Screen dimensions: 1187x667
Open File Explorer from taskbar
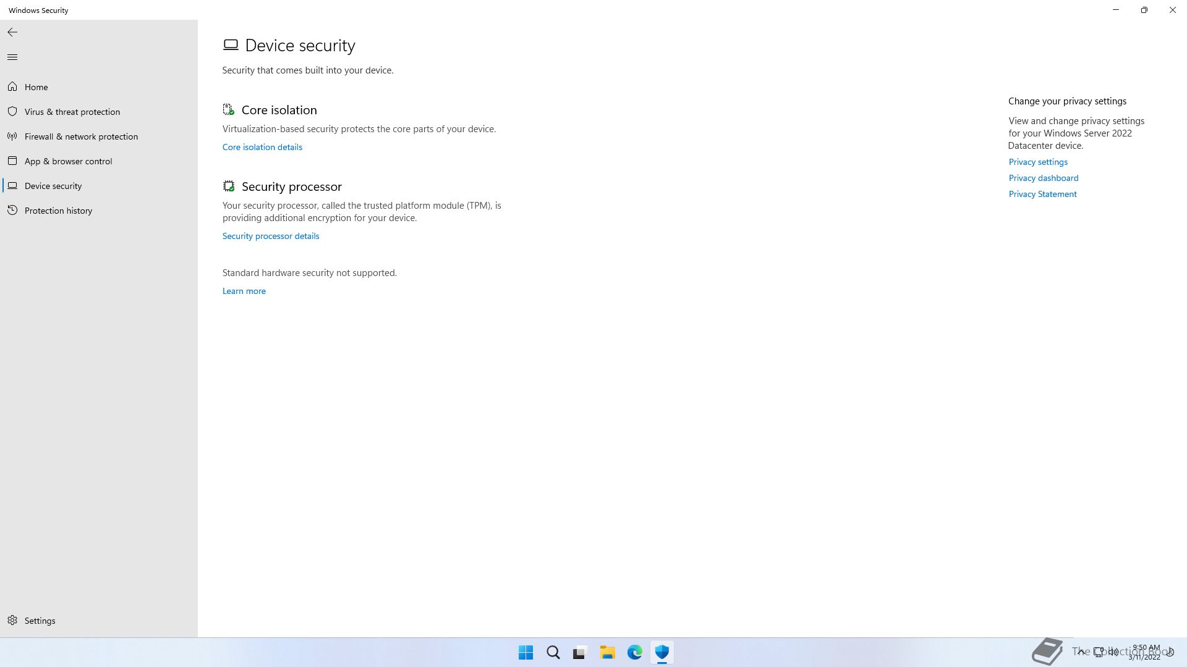(607, 652)
